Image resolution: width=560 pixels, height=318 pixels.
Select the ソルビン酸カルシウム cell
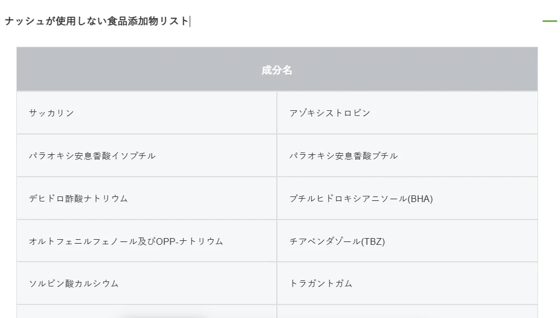pyautogui.click(x=74, y=284)
